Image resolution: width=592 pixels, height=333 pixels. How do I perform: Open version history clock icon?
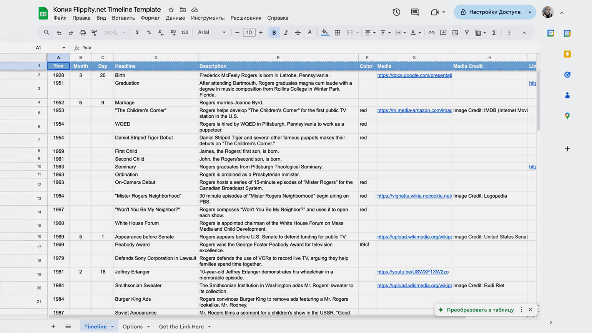tap(396, 12)
